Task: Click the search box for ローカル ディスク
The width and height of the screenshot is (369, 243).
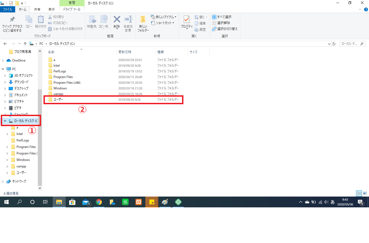Action: (x=352, y=44)
